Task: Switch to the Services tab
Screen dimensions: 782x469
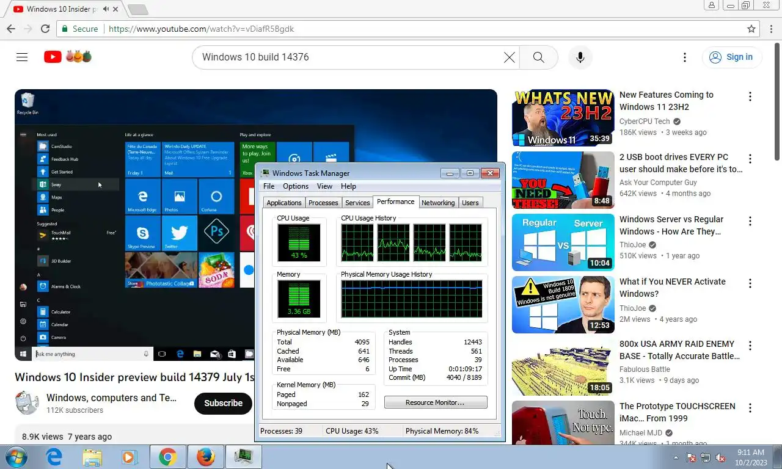Action: (x=357, y=203)
